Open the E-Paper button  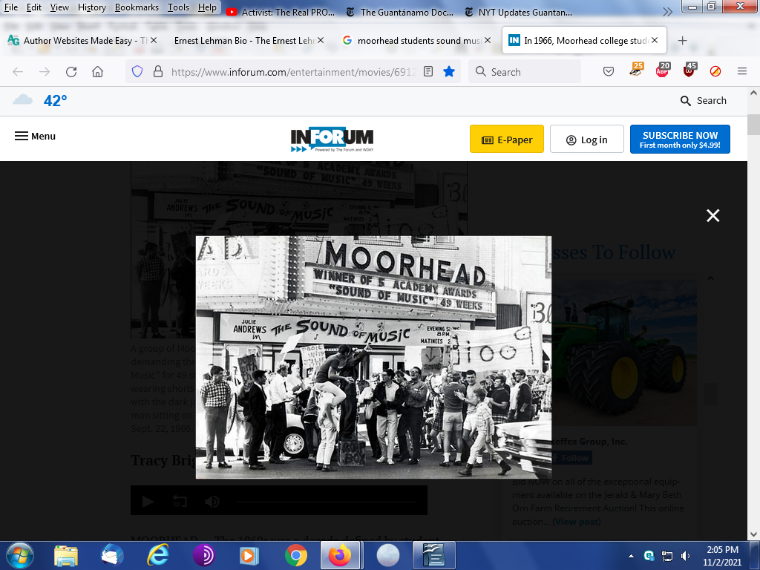(506, 139)
